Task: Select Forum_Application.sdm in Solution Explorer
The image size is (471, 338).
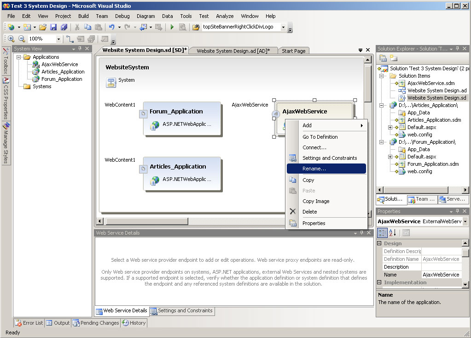Action: pos(433,164)
